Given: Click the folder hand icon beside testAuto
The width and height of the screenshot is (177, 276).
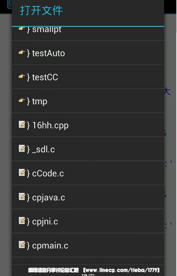Looking at the screenshot, I should click(22, 52).
